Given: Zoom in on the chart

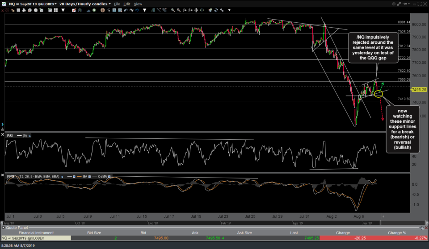Looking at the screenshot, I should point(173,10).
